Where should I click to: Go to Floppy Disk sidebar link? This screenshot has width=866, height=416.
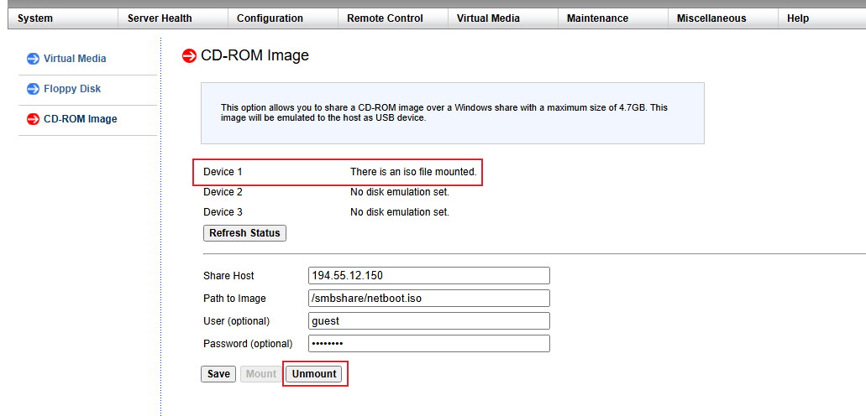72,89
